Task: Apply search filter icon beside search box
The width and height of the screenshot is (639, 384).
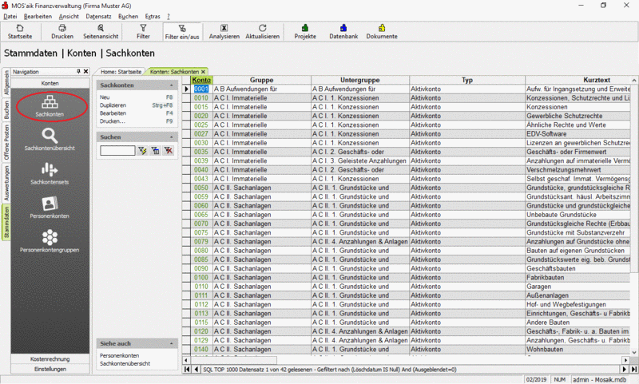Action: click(142, 151)
